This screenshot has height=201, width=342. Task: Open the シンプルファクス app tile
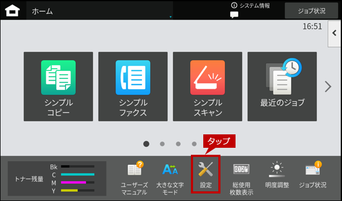(x=133, y=87)
